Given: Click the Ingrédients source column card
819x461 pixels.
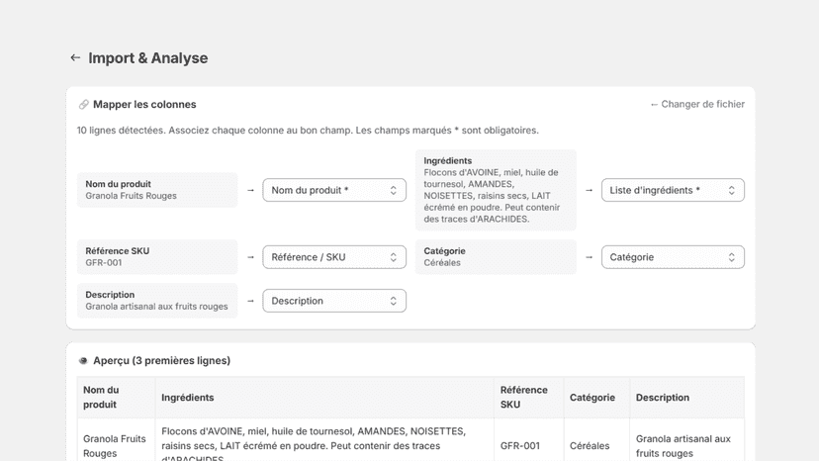Looking at the screenshot, I should (x=496, y=190).
